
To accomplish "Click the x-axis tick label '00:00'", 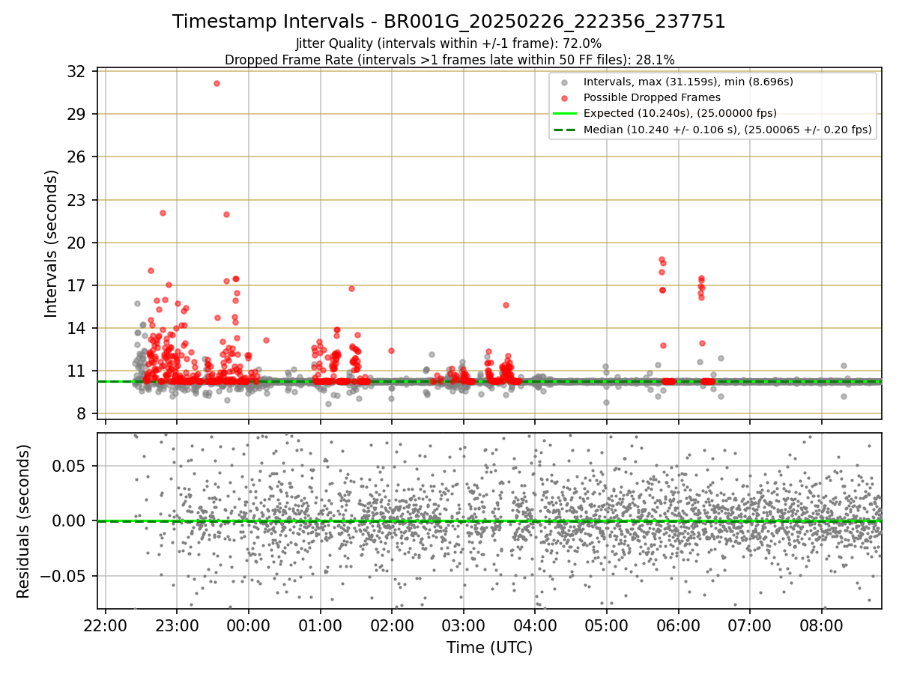I will pyautogui.click(x=249, y=626).
